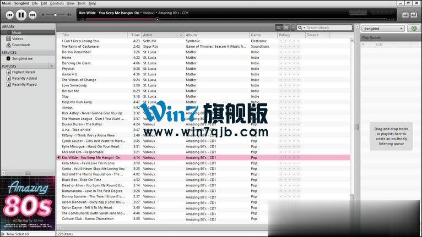Open the Help menu
The image size is (422, 237).
click(93, 3)
